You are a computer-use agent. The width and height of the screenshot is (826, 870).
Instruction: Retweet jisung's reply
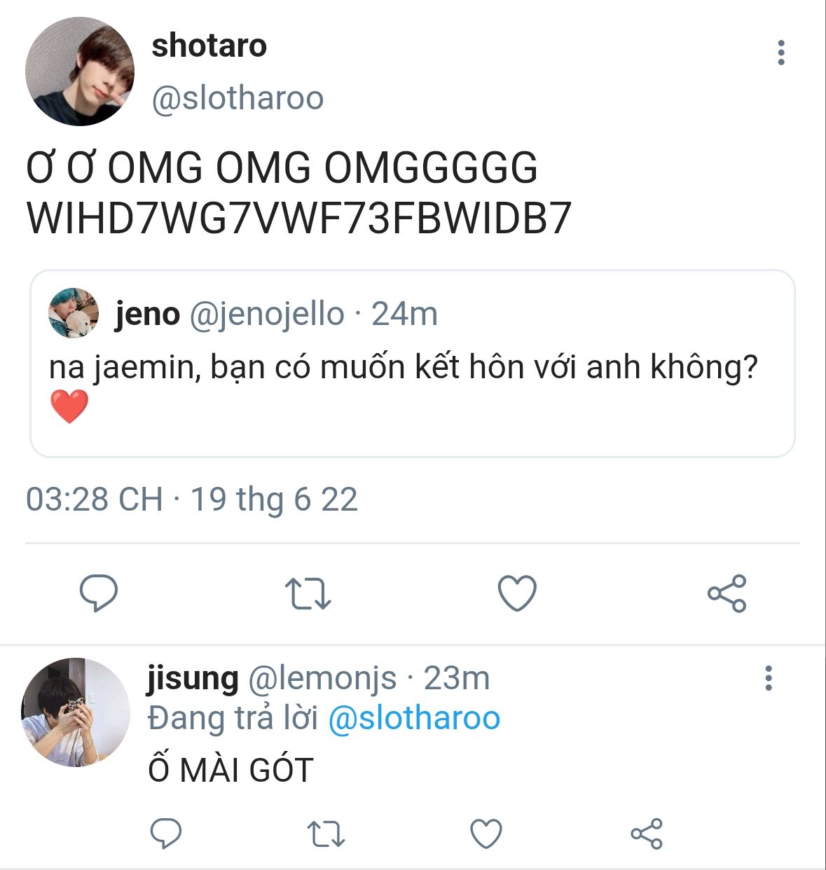(x=326, y=834)
